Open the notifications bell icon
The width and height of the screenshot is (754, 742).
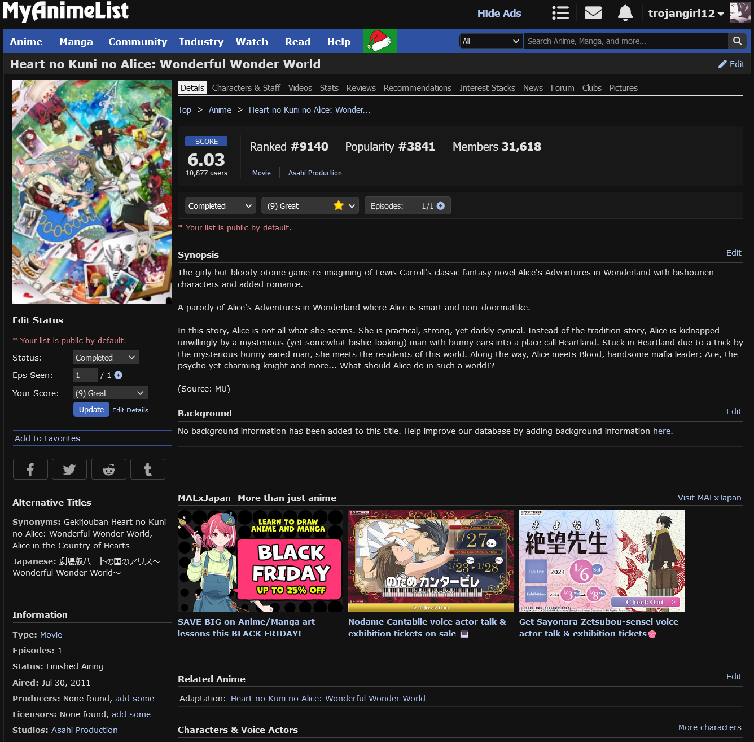point(625,13)
